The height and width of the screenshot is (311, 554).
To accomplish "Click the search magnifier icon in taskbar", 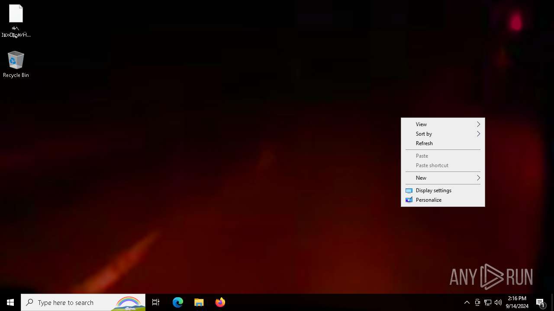I will [x=29, y=302].
